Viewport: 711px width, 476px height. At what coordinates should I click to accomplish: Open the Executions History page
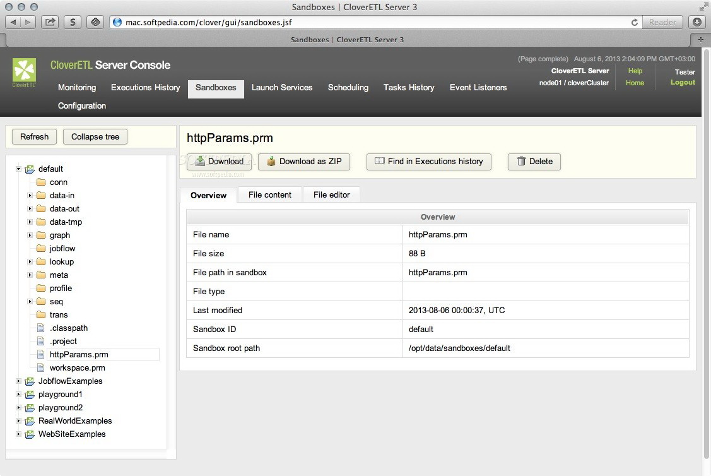tap(146, 88)
